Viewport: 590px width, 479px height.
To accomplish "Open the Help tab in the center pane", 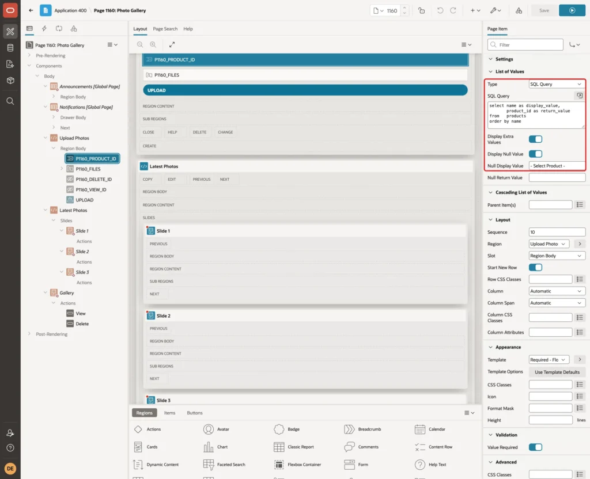I will [188, 29].
